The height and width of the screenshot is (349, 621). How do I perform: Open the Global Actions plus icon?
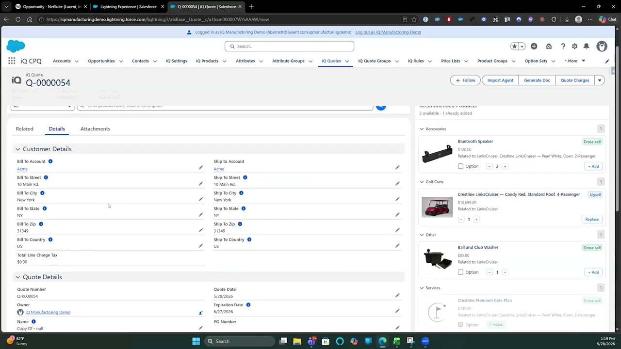(x=534, y=46)
